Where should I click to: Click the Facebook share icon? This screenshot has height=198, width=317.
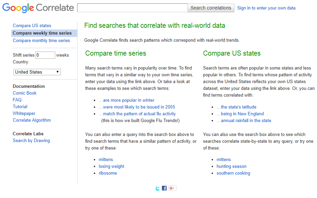[x=164, y=188]
